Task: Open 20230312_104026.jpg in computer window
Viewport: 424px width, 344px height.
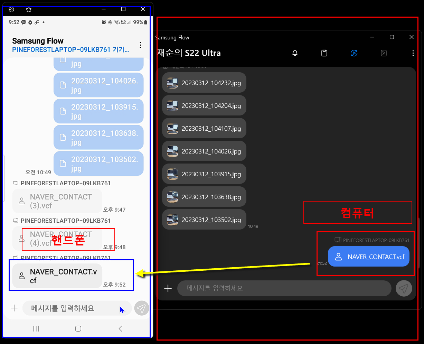Action: [x=204, y=151]
